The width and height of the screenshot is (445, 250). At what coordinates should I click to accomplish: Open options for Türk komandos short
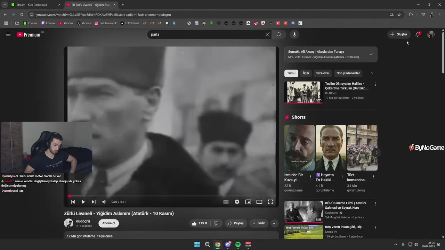(x=373, y=177)
